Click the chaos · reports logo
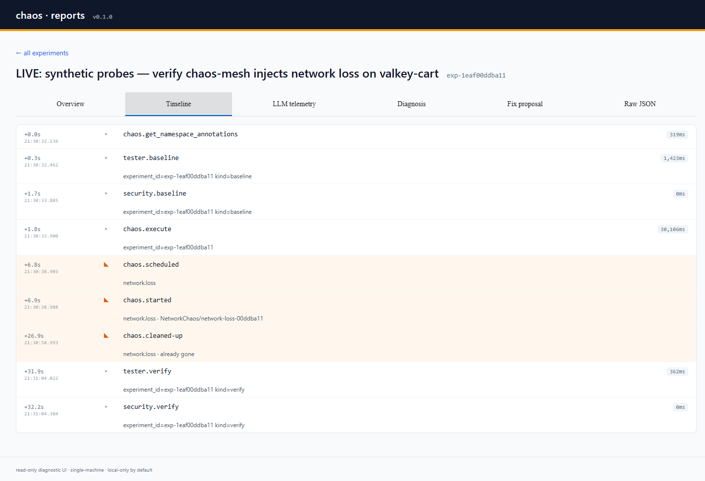Image resolution: width=705 pixels, height=481 pixels. tap(50, 16)
